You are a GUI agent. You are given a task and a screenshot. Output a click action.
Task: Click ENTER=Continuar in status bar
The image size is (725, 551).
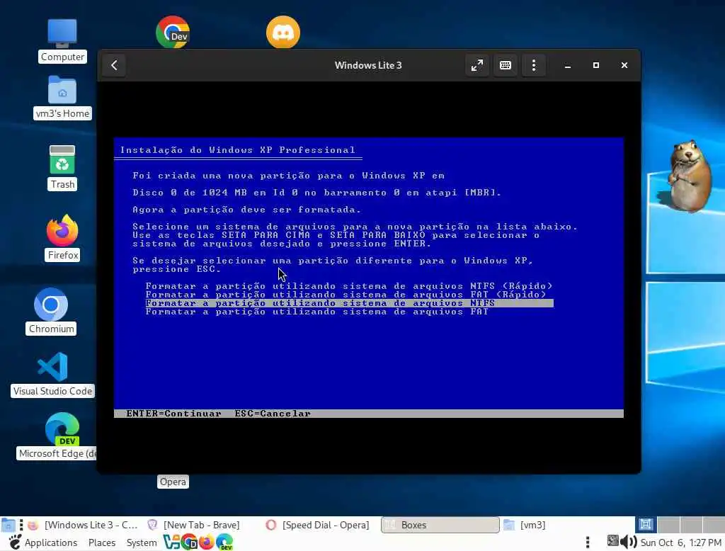pos(173,414)
